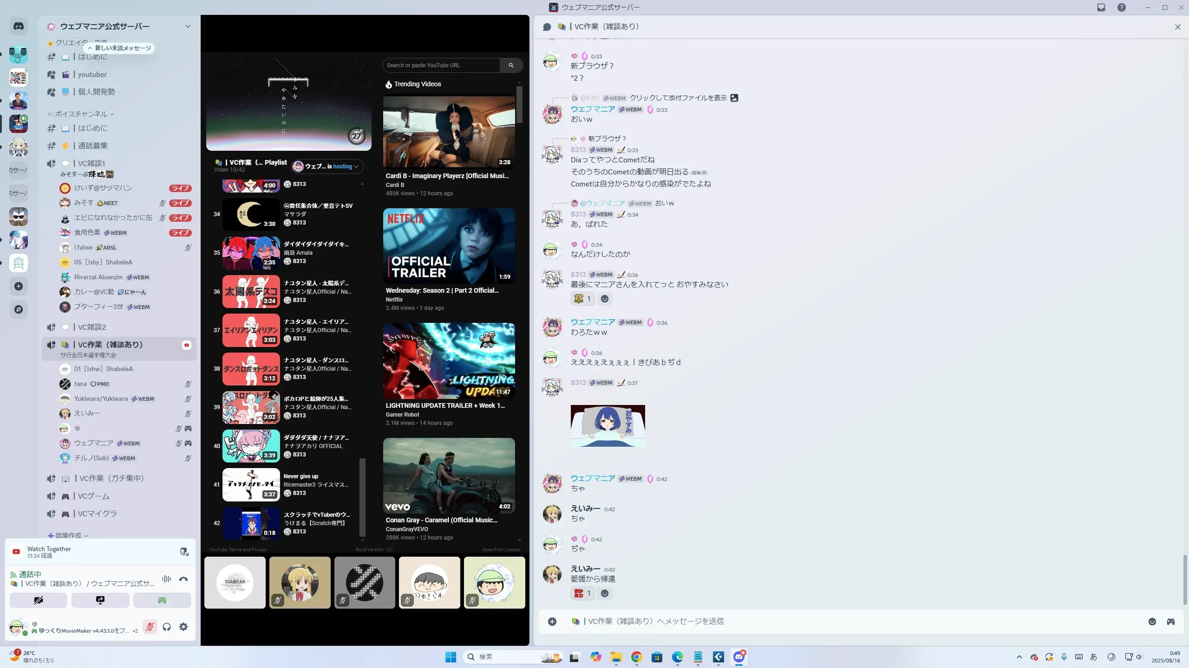
Task: Click the add attachment plus icon
Action: 552,622
